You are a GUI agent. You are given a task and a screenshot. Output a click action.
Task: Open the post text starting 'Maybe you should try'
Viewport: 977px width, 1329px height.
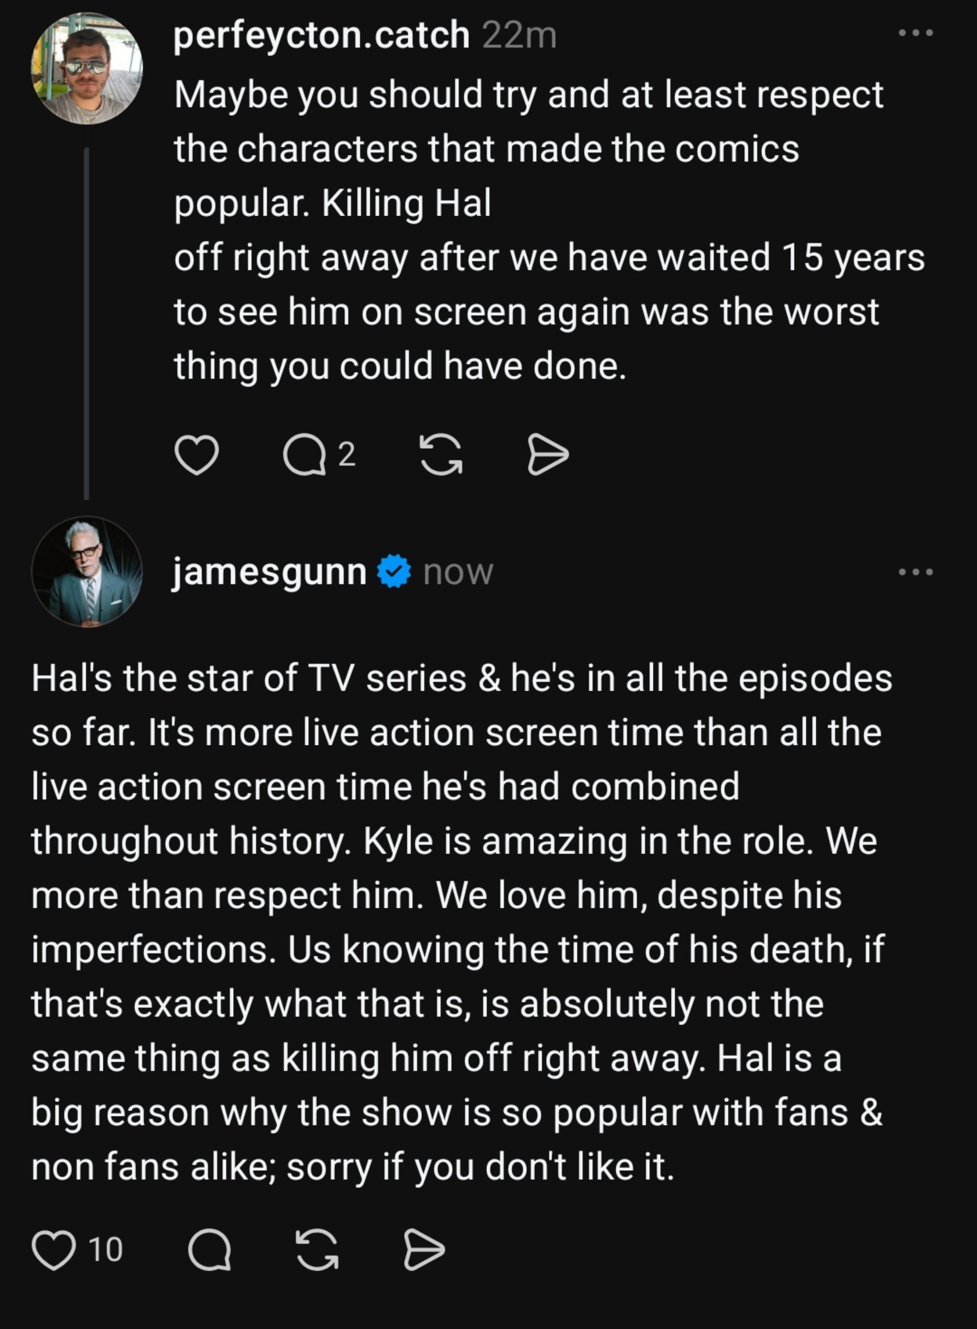tap(549, 231)
